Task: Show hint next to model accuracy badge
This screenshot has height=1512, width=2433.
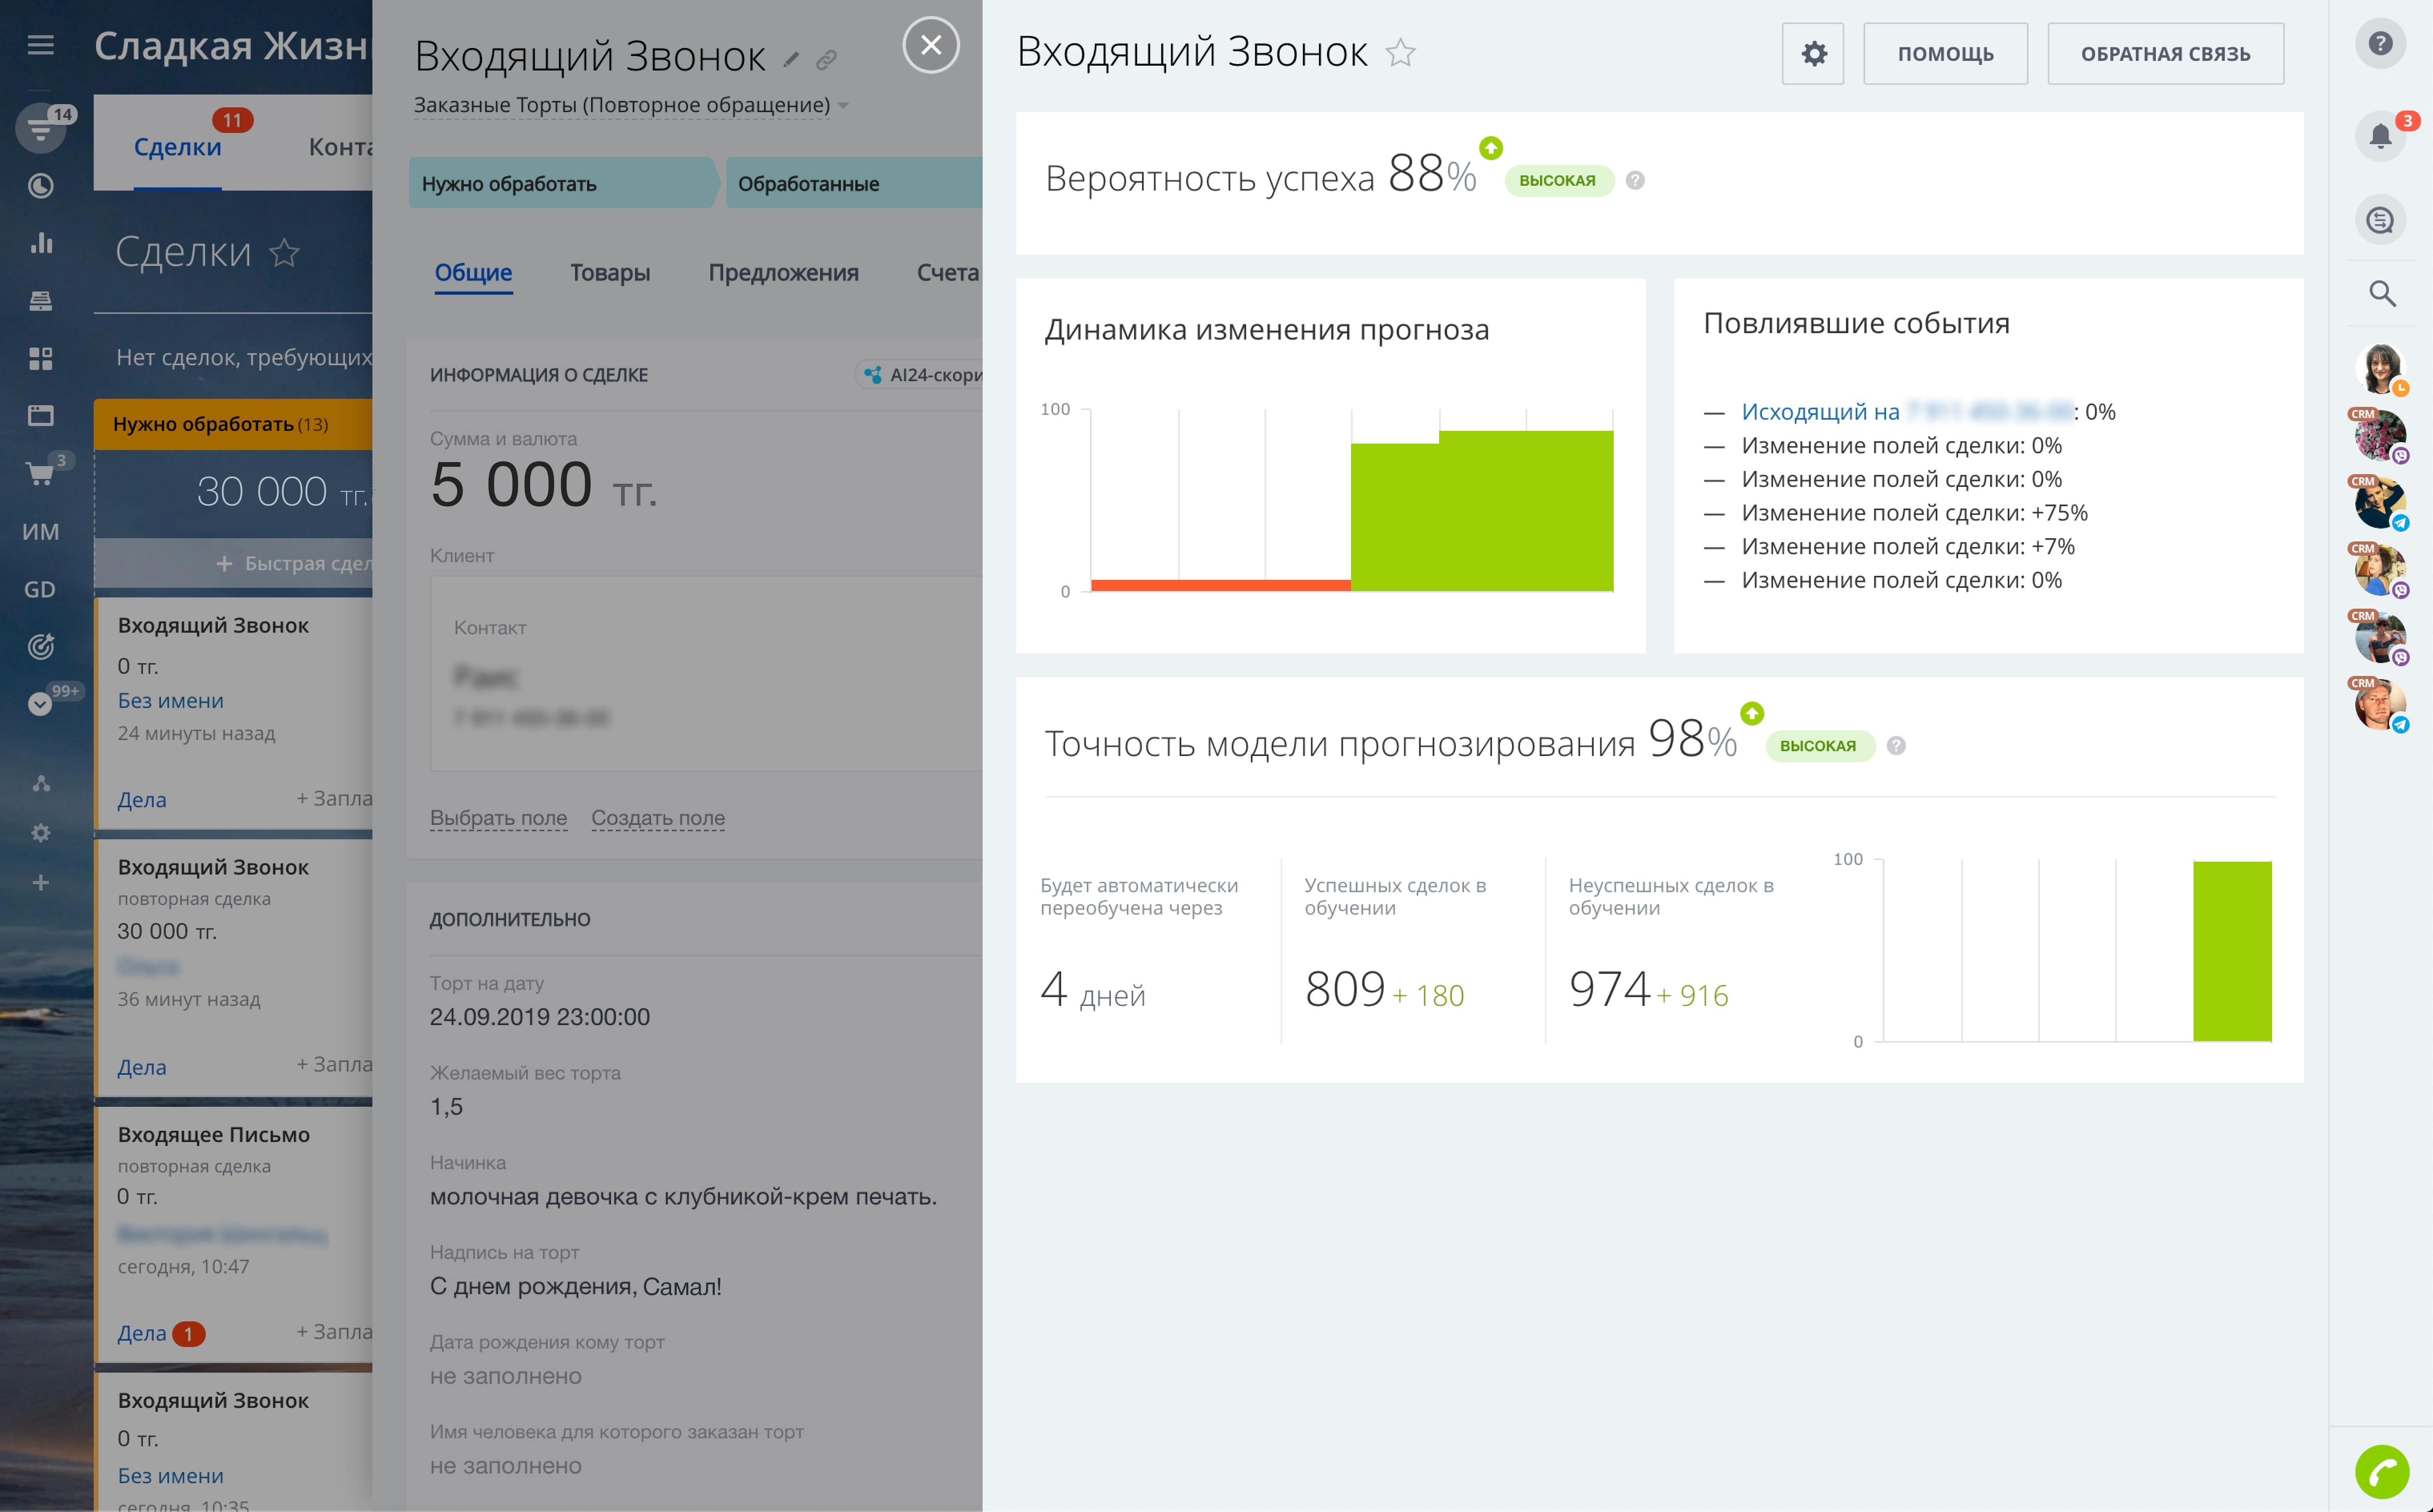Action: [1896, 746]
